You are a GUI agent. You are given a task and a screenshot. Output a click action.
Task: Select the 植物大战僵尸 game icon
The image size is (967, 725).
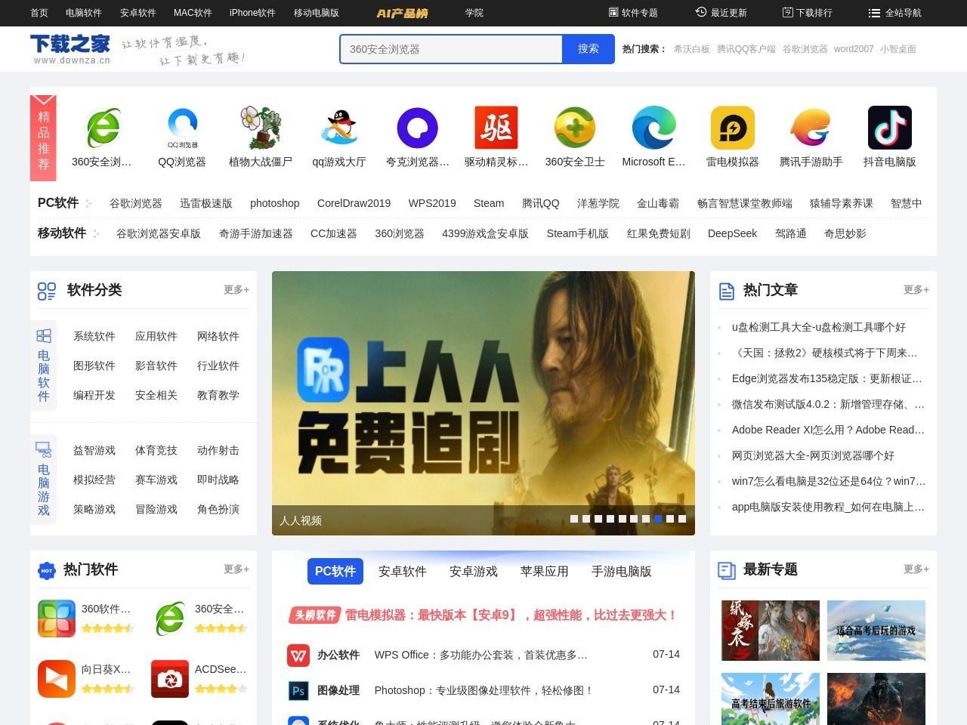(x=261, y=127)
